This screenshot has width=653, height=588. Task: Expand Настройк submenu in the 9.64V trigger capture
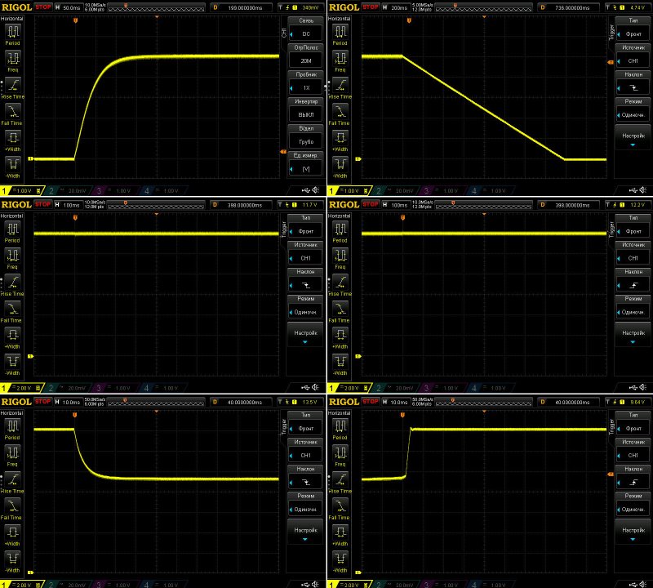tap(633, 532)
